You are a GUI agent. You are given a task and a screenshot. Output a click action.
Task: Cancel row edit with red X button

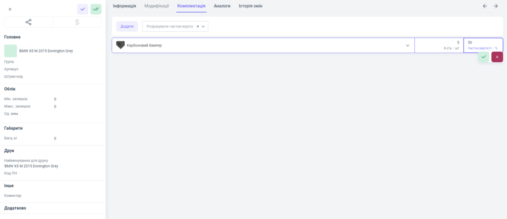click(497, 57)
